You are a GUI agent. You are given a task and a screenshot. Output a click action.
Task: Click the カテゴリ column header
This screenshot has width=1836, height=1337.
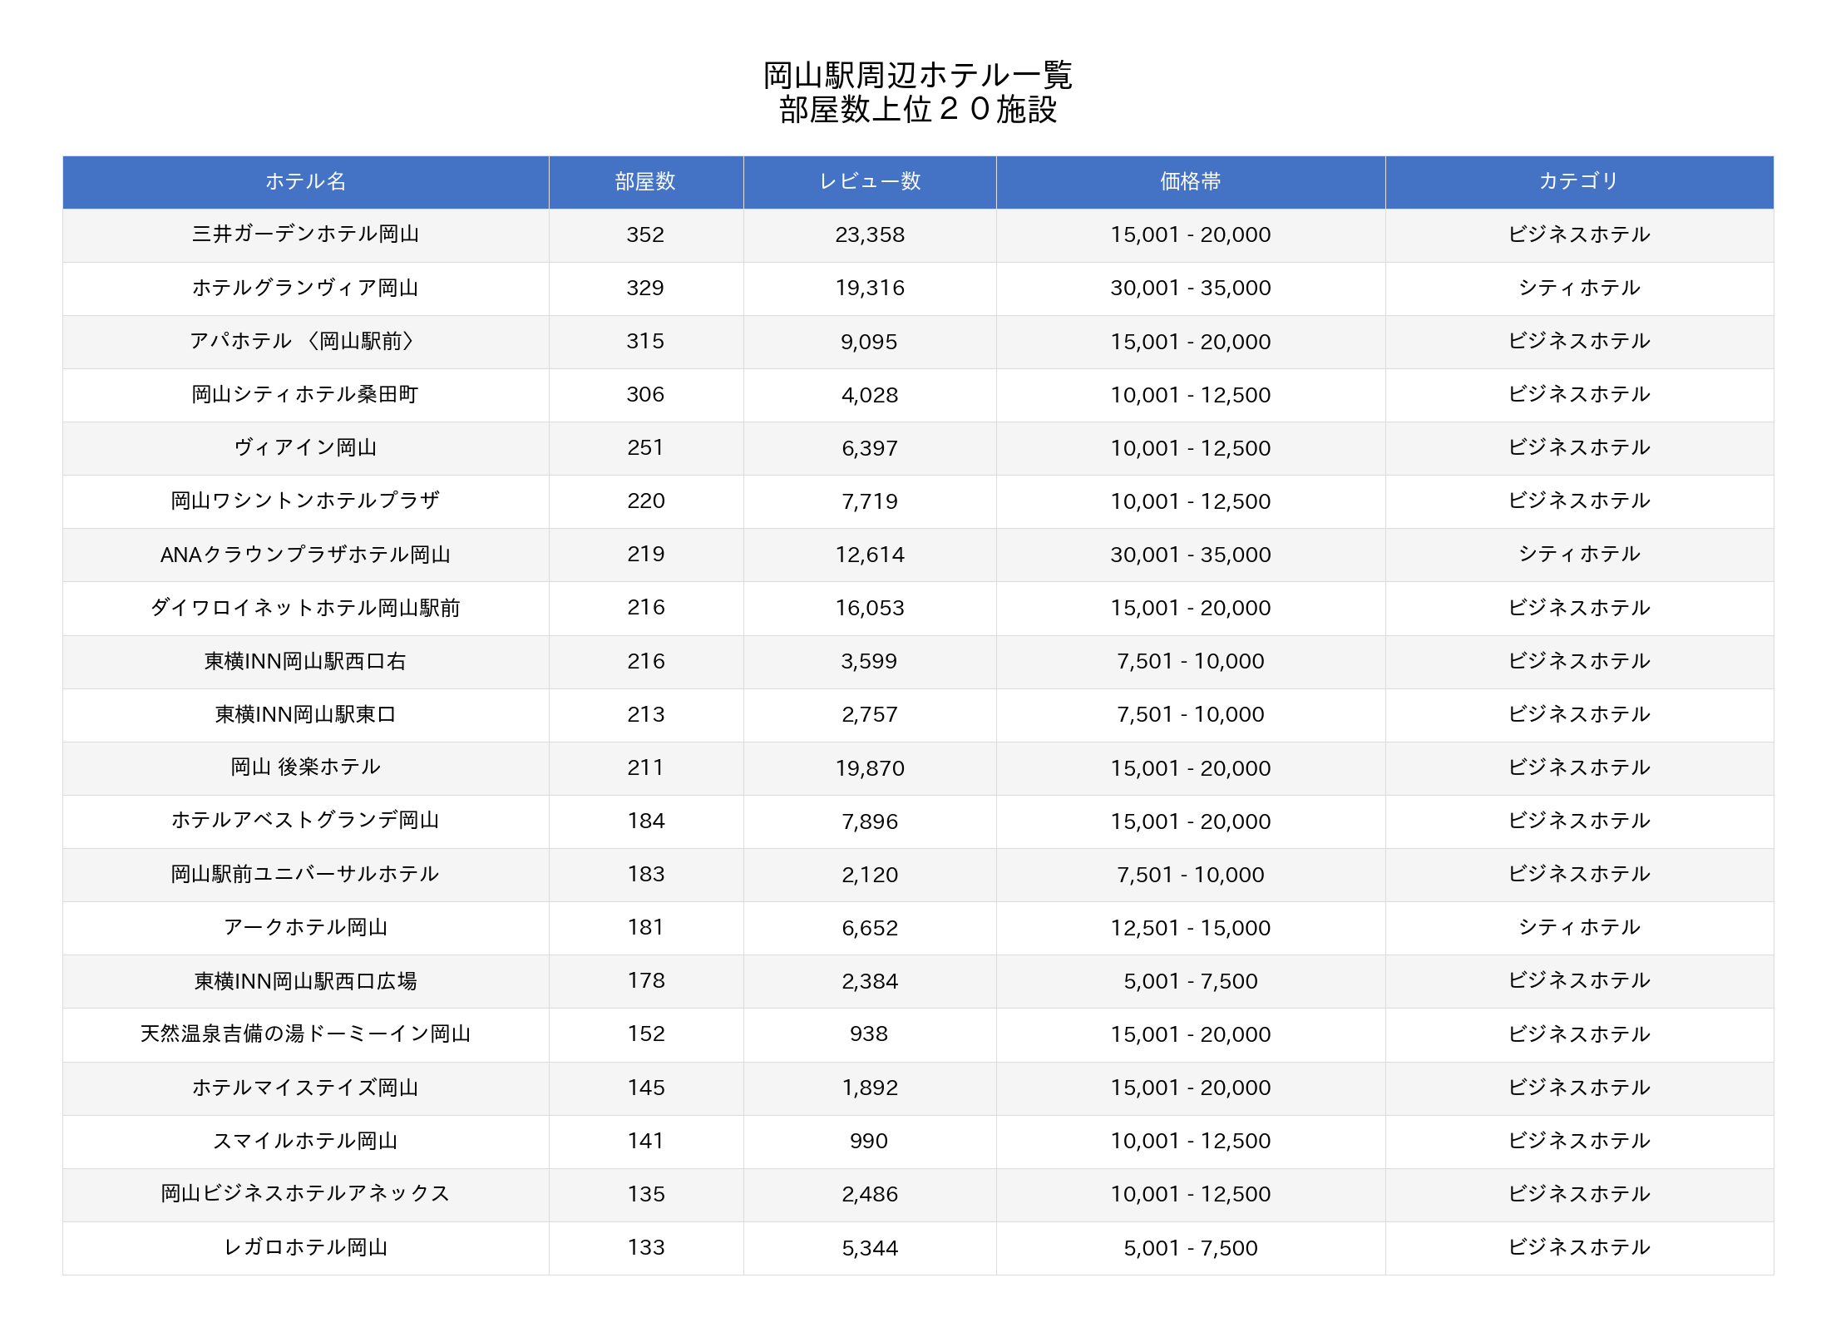coord(1578,181)
